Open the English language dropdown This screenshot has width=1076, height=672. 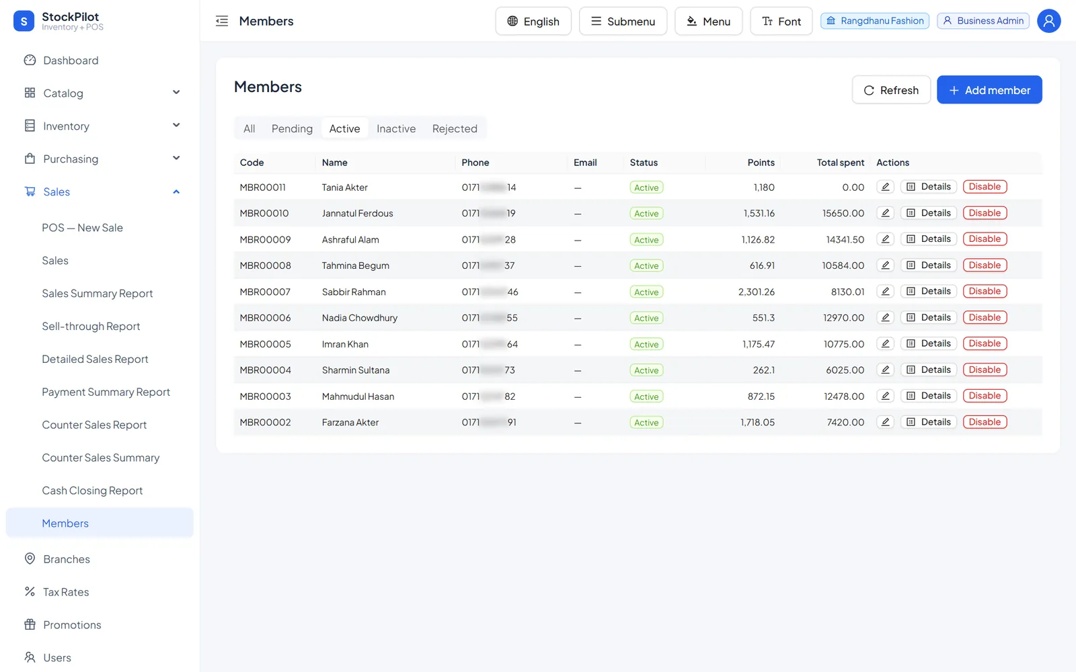click(x=533, y=22)
